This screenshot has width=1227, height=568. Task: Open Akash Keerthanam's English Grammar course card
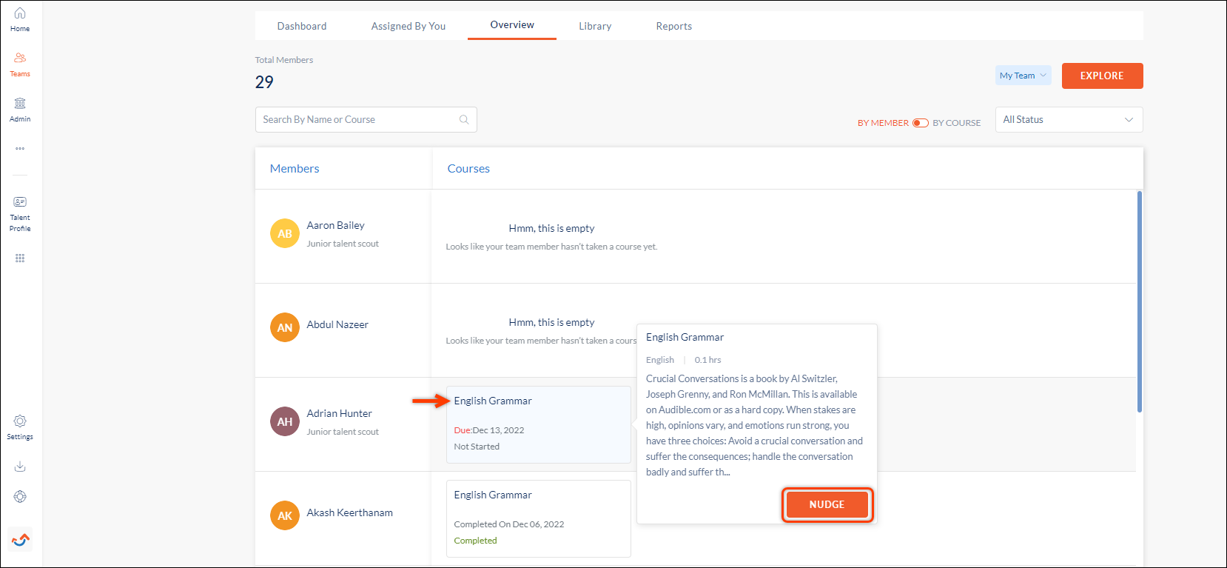coord(539,518)
